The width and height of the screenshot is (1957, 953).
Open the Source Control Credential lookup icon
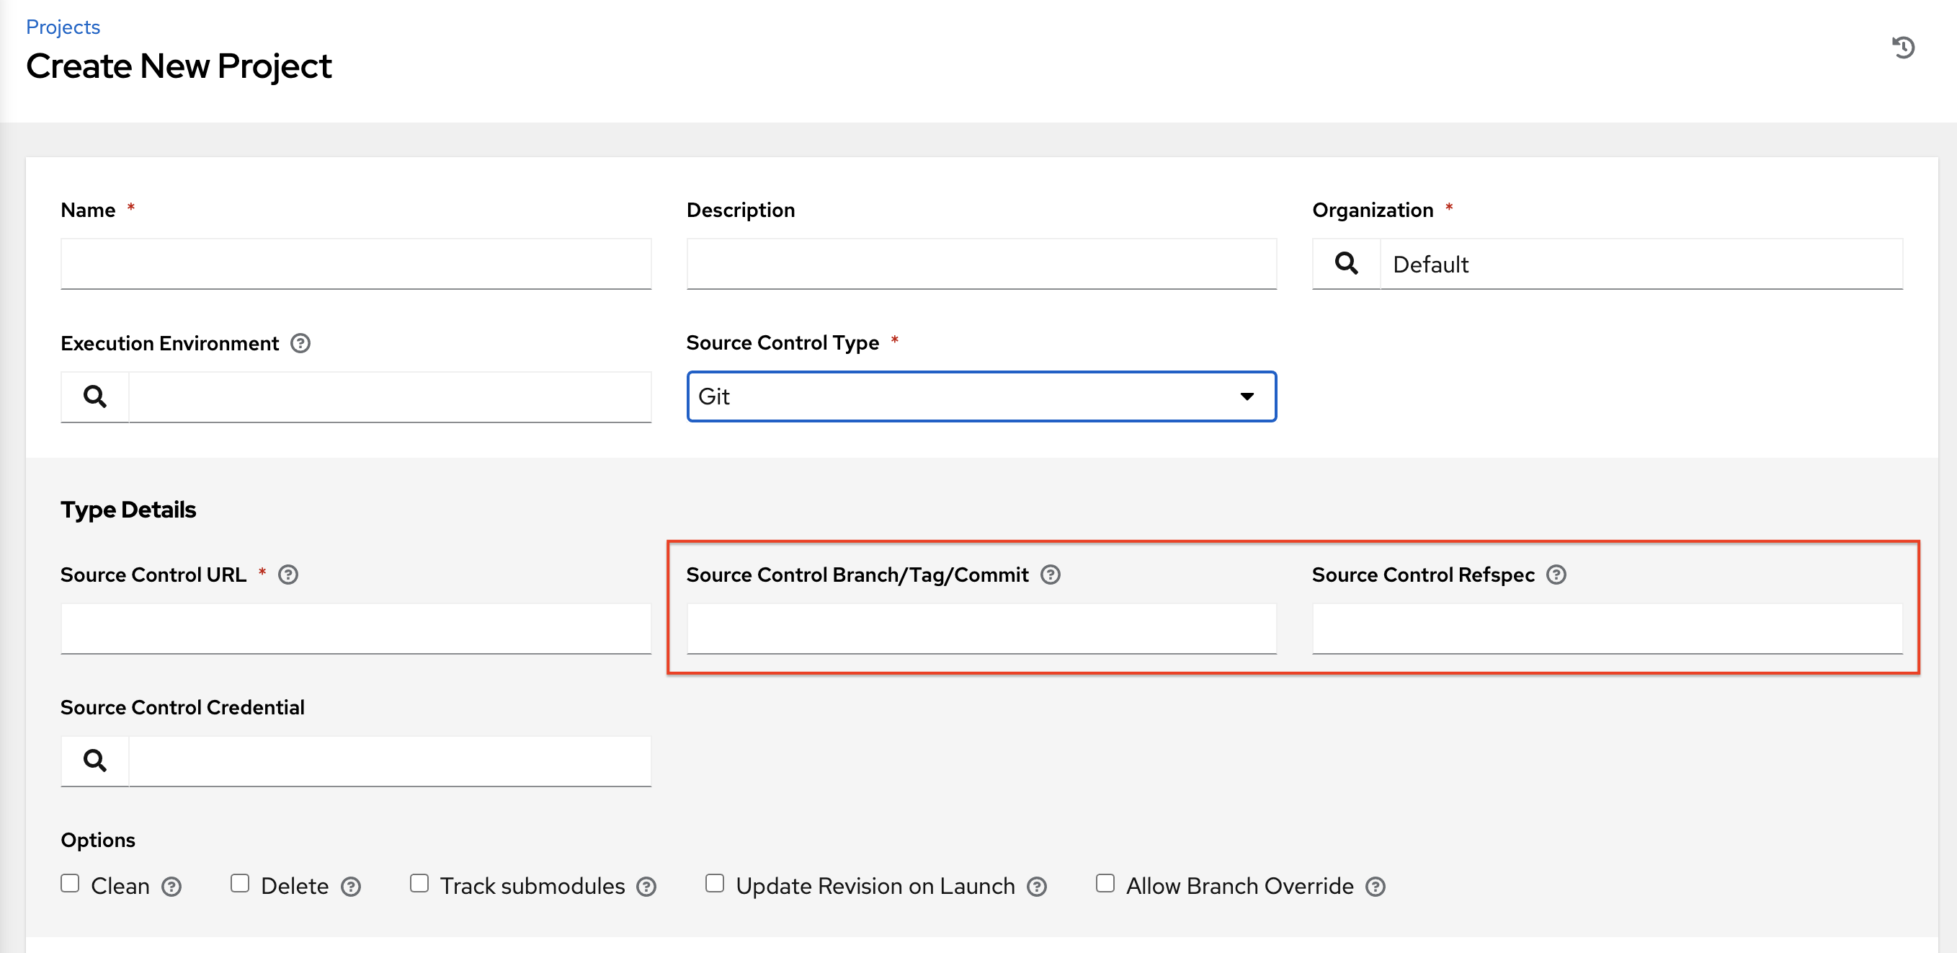[x=94, y=761]
